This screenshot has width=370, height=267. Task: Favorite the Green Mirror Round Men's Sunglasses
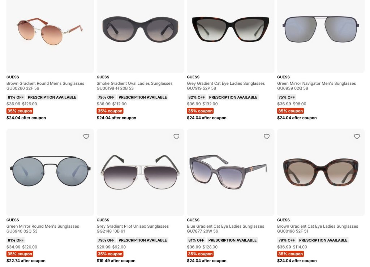[86, 136]
